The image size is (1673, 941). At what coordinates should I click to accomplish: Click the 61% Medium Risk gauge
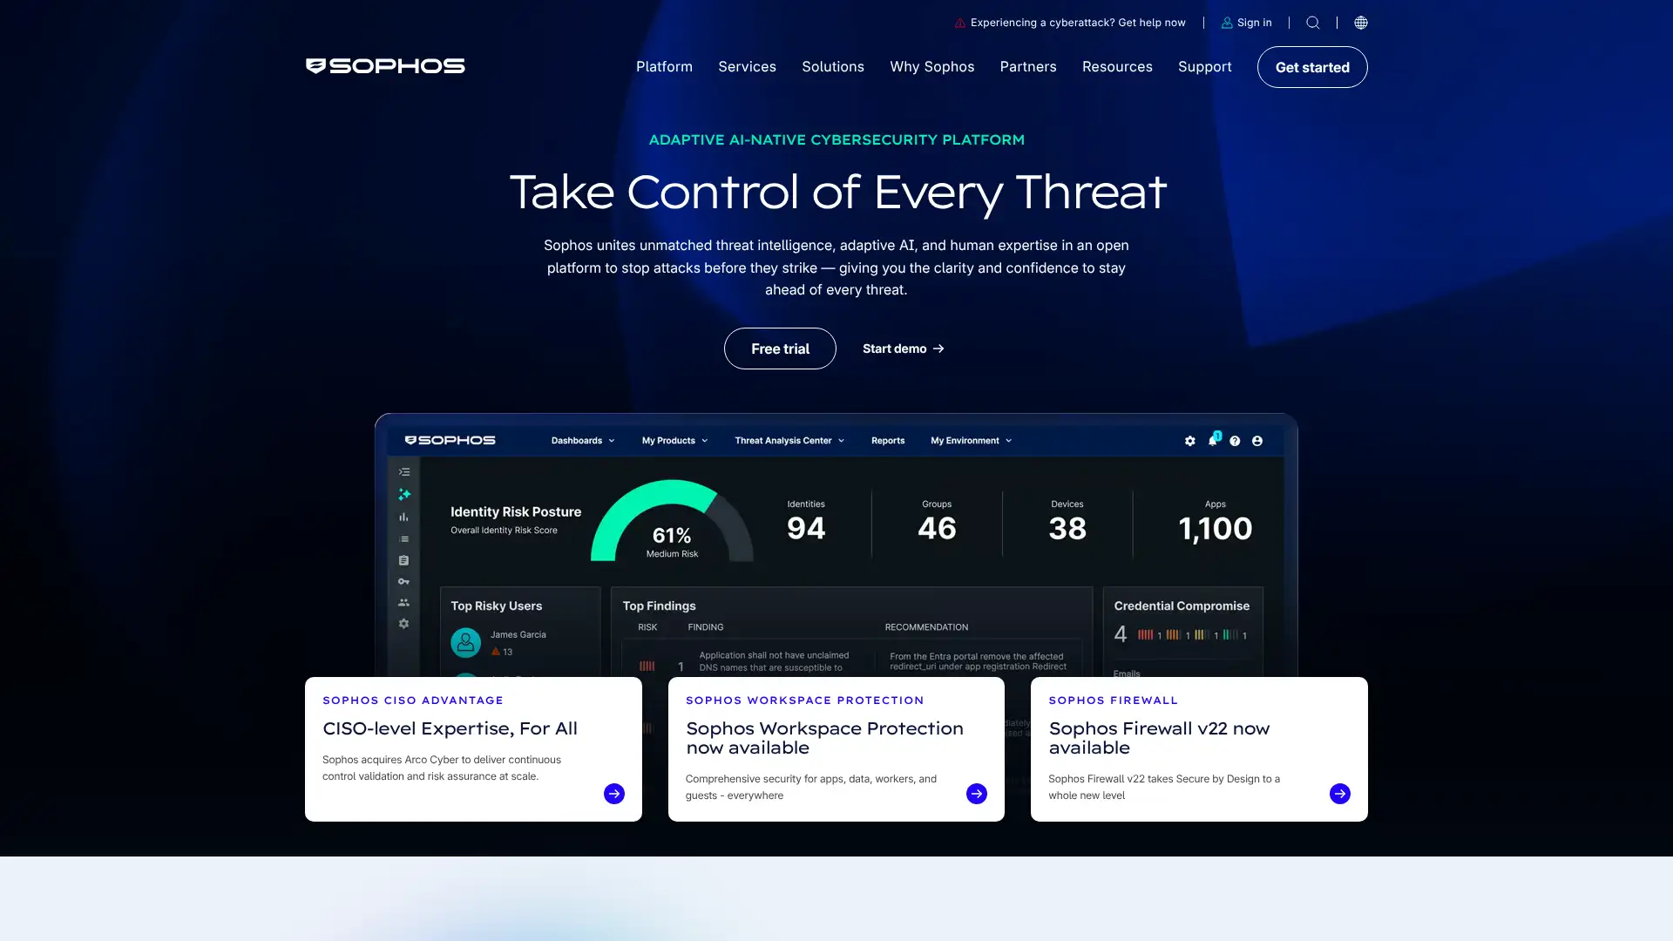pos(672,521)
